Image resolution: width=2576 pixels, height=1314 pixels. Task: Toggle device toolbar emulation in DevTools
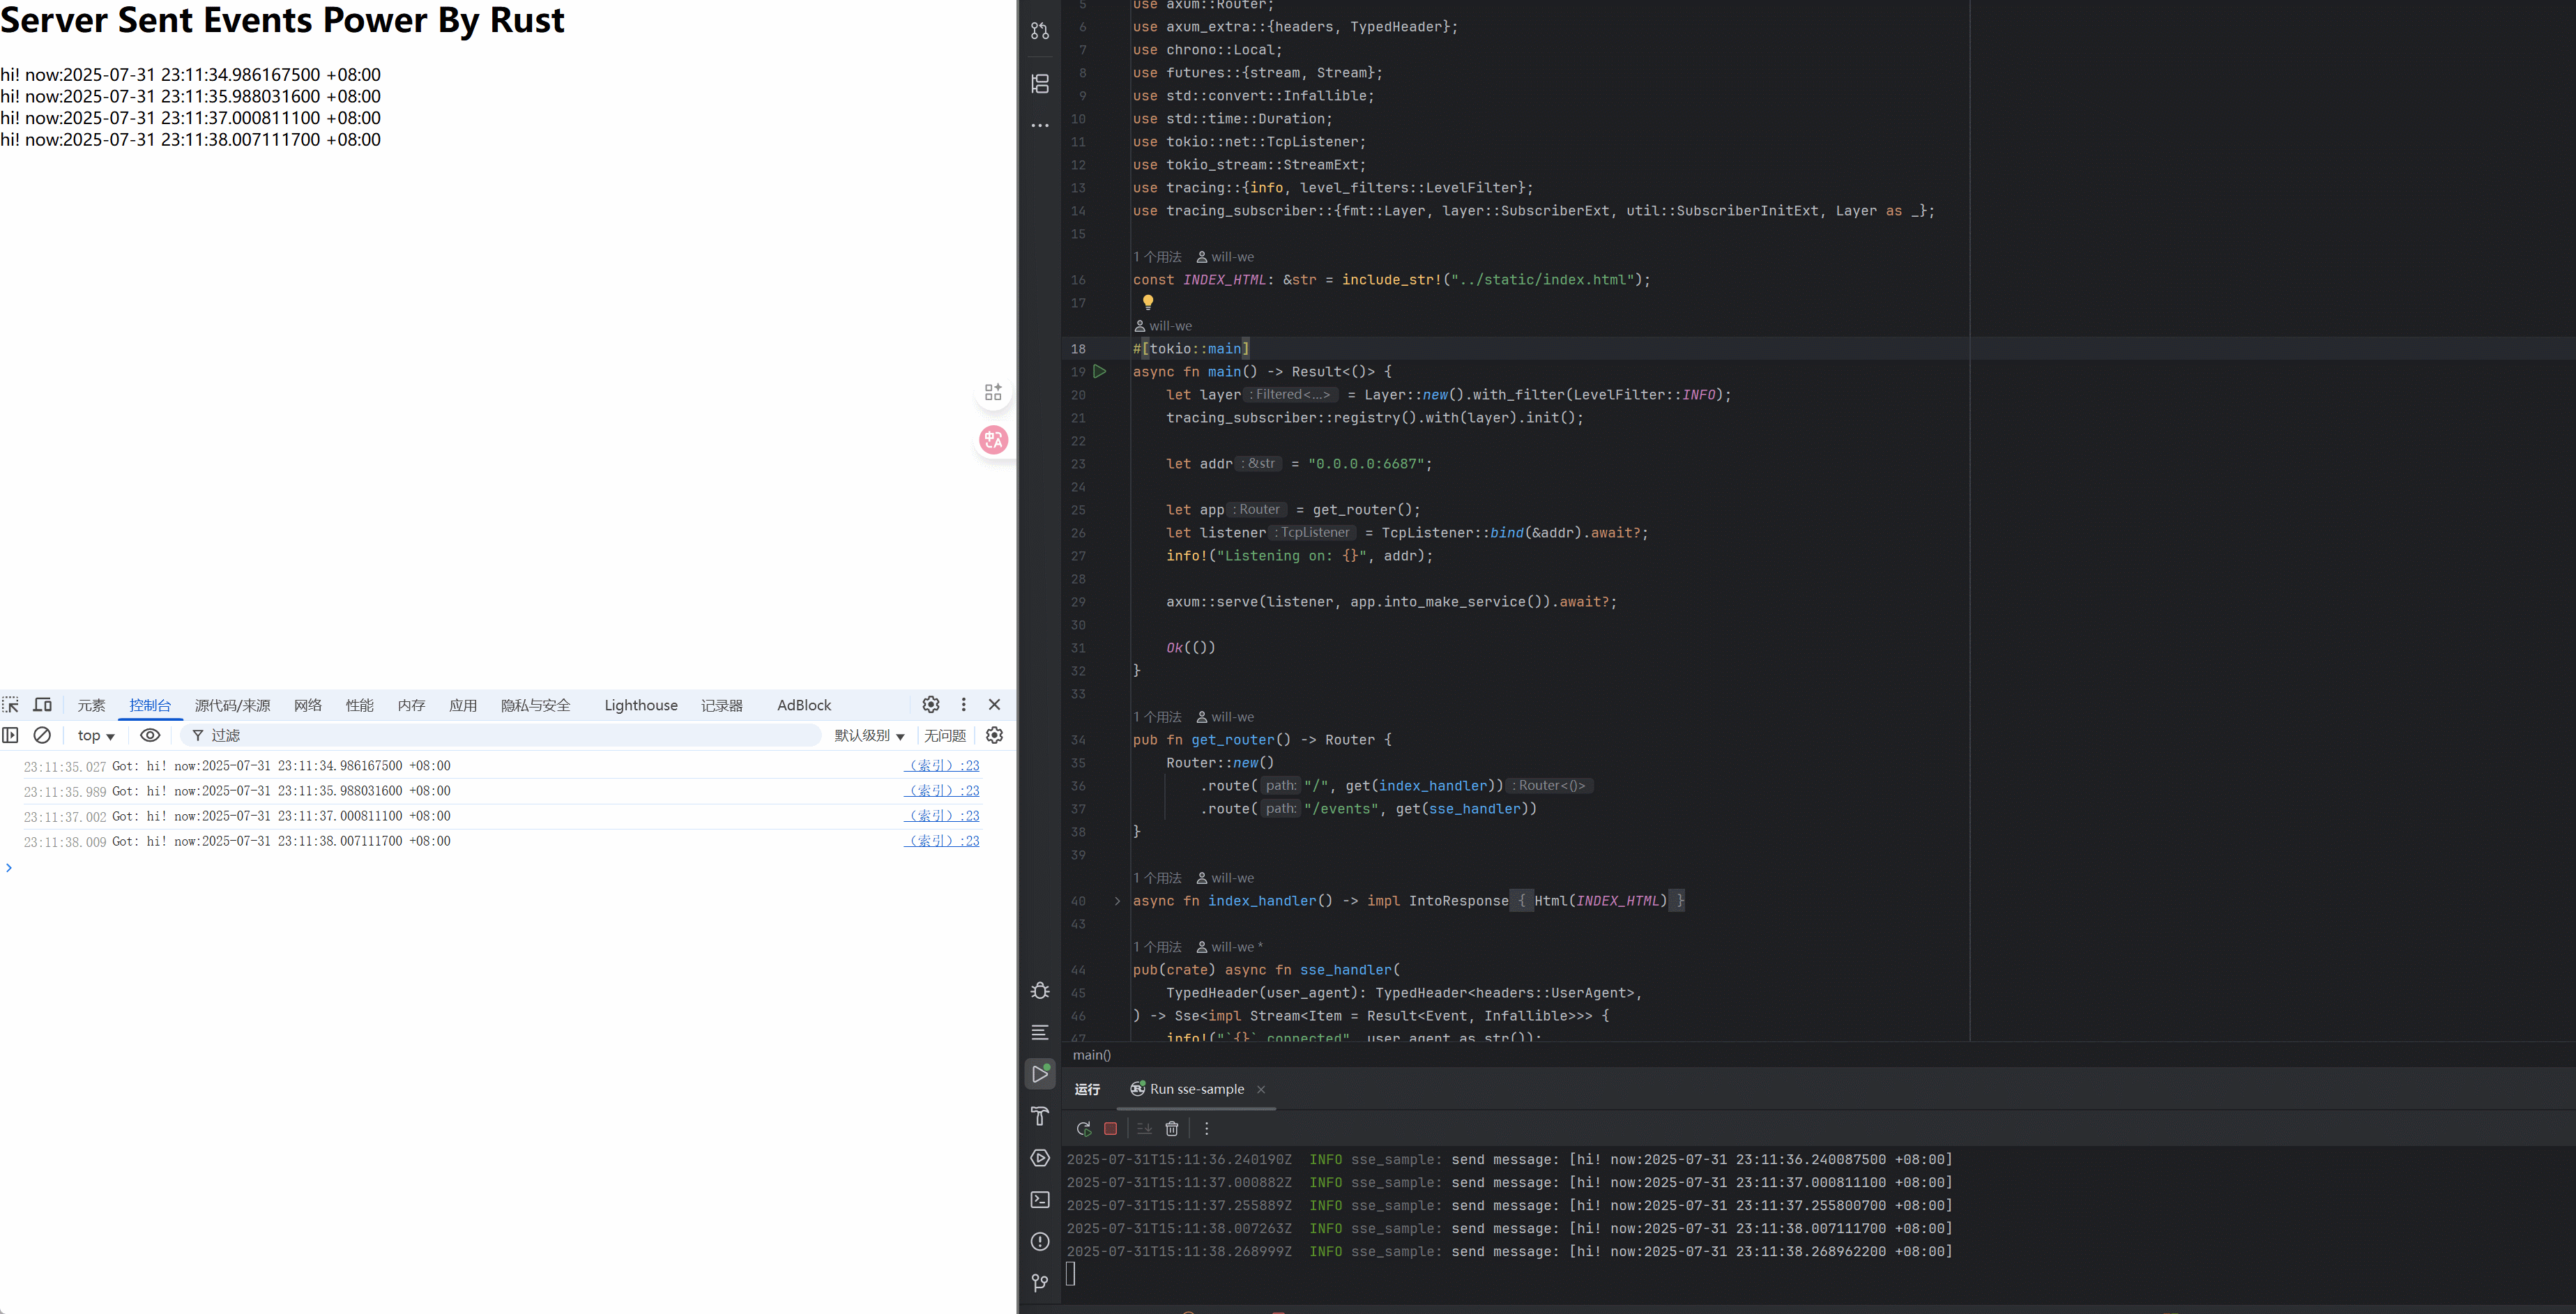pyautogui.click(x=42, y=705)
